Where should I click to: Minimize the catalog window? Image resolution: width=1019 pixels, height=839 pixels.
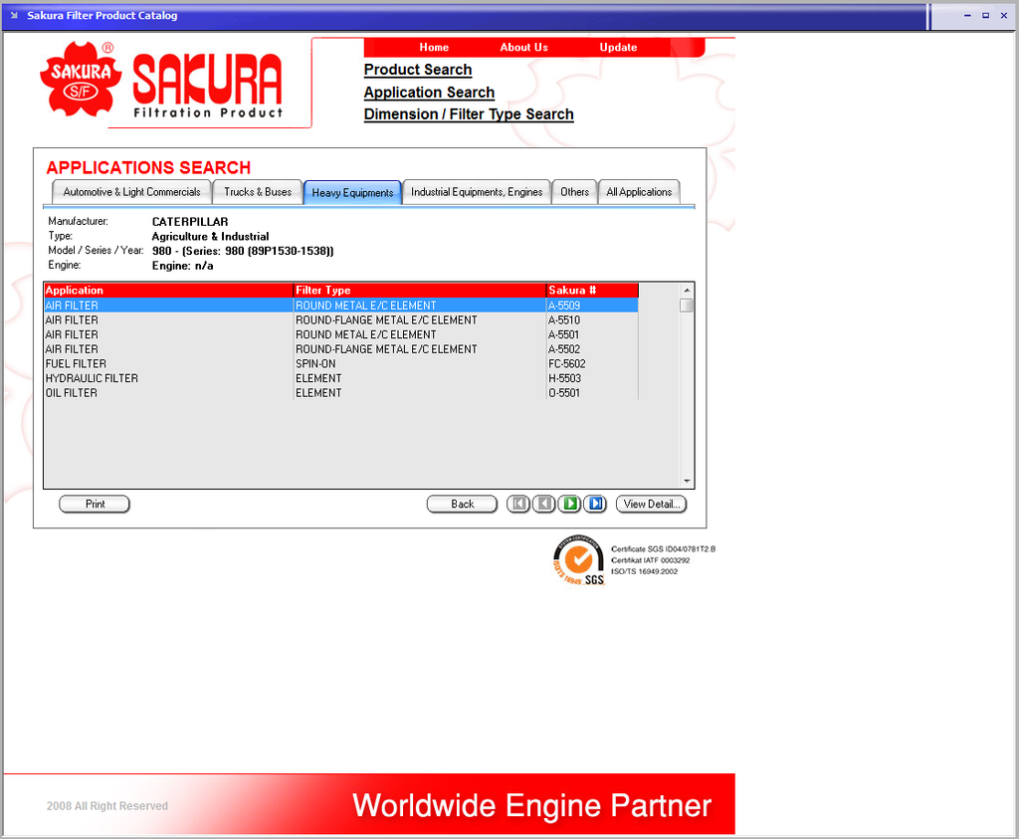(x=967, y=16)
